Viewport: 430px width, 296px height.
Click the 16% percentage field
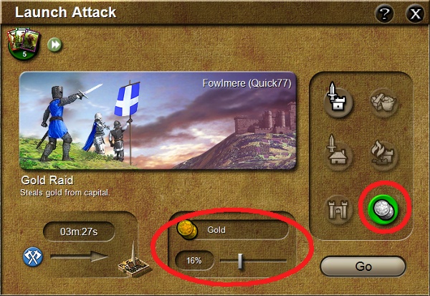(x=194, y=260)
